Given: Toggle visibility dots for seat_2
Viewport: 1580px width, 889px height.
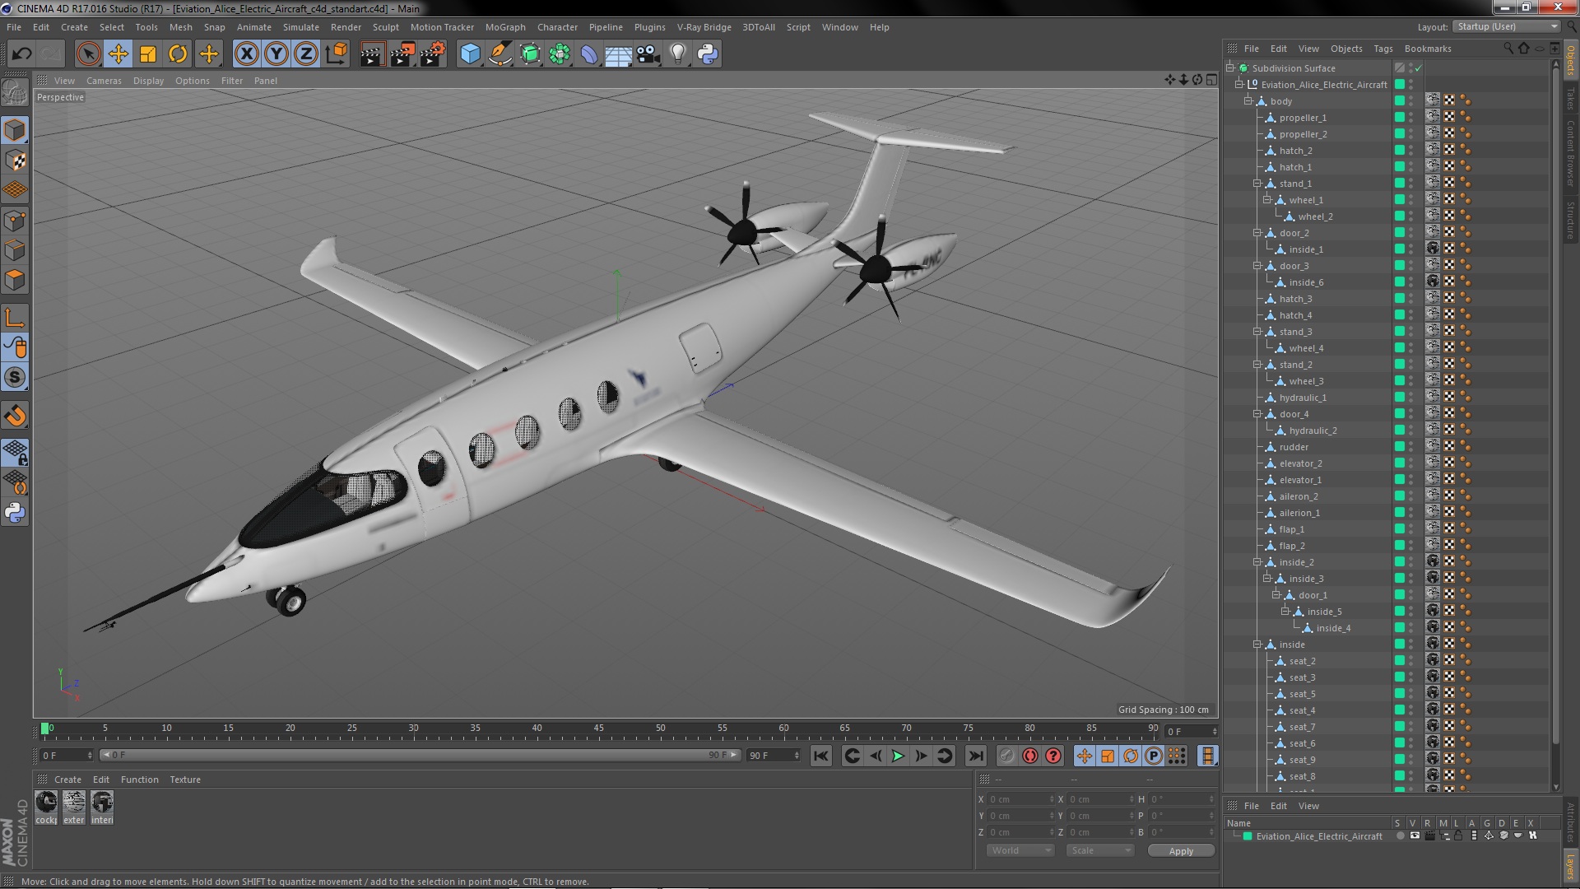Looking at the screenshot, I should coord(1411,661).
